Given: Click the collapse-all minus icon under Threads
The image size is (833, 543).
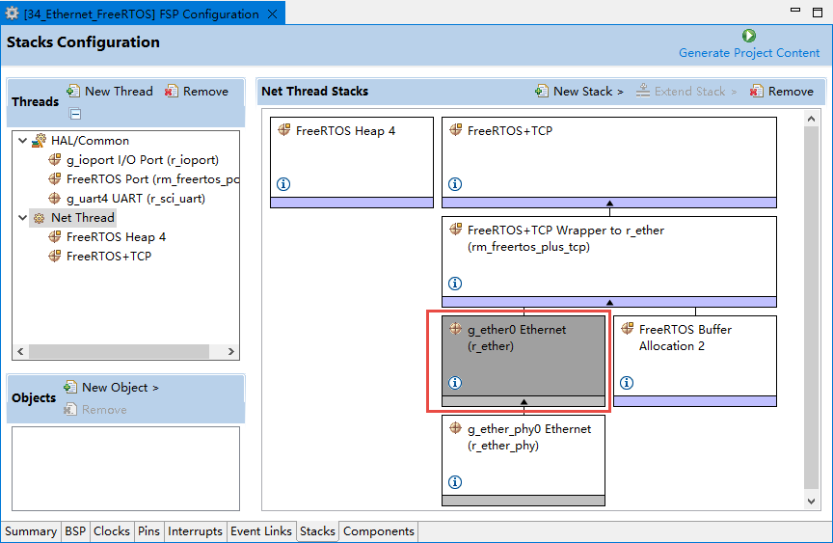Looking at the screenshot, I should [x=75, y=114].
